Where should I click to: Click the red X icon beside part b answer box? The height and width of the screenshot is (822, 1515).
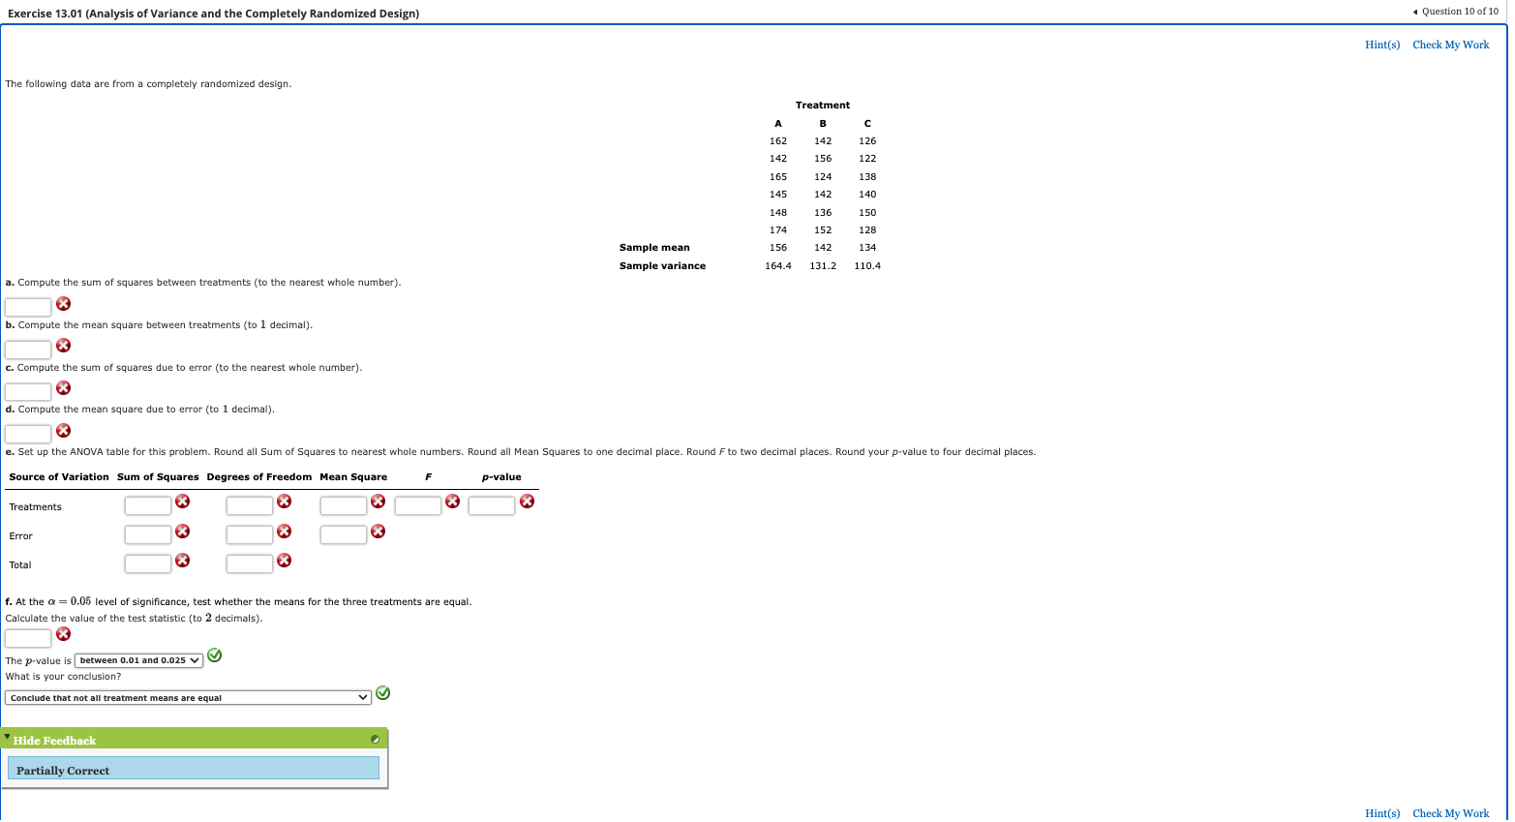coord(62,346)
